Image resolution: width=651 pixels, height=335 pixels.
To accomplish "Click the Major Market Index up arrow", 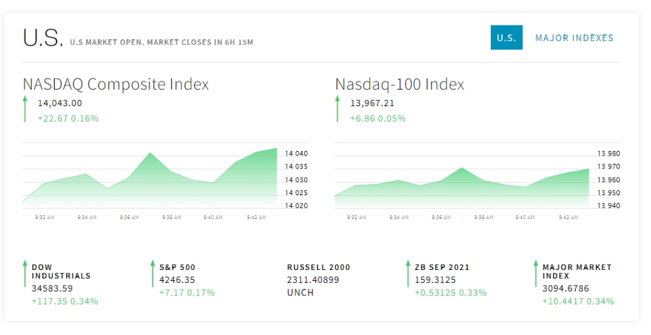I will [x=536, y=274].
